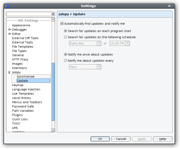Close the Settings dialog

click(x=169, y=6)
